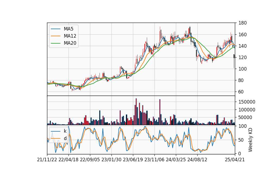The width and height of the screenshot is (261, 188).
Task: Click the tall volume spike after 23/11/06
Action: (x=160, y=112)
